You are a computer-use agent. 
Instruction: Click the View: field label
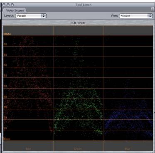point(114,15)
